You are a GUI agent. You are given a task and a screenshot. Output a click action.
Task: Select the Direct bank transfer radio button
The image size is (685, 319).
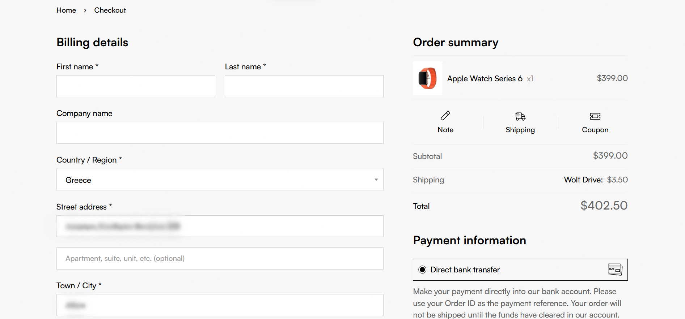click(422, 270)
